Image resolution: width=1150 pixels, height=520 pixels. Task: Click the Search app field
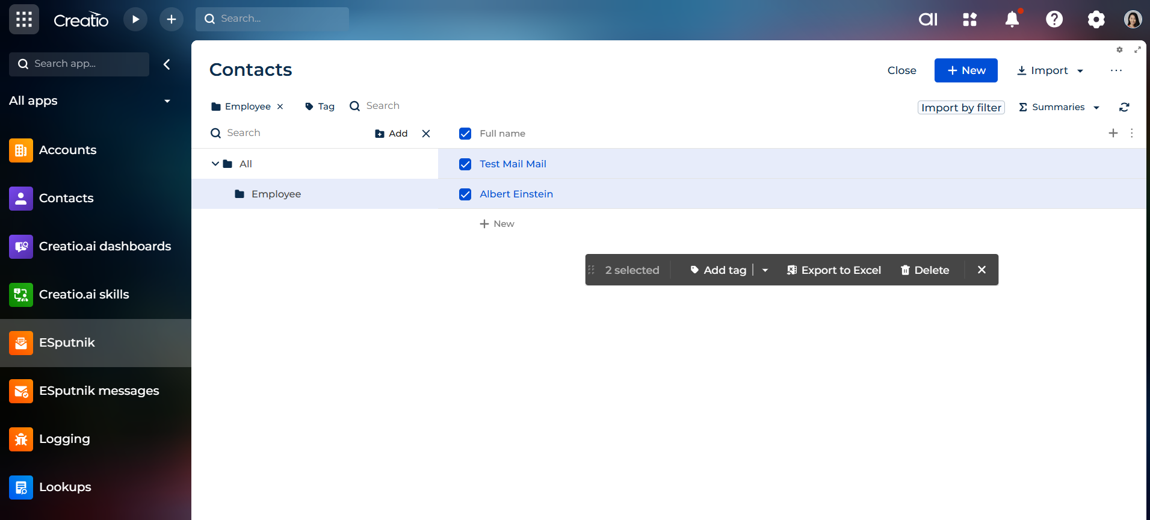point(79,64)
